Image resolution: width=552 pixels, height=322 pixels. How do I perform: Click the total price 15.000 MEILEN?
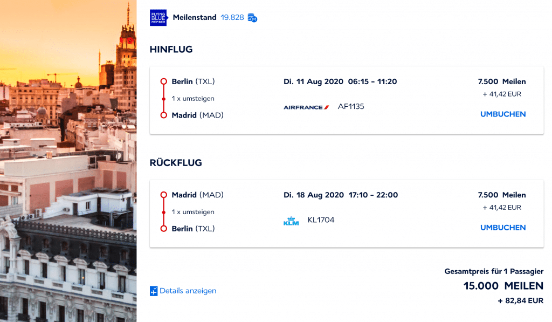click(503, 286)
